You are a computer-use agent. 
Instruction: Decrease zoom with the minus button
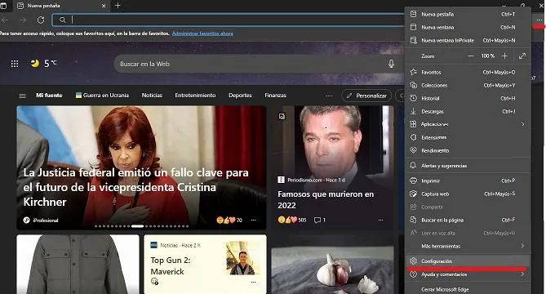click(x=470, y=56)
